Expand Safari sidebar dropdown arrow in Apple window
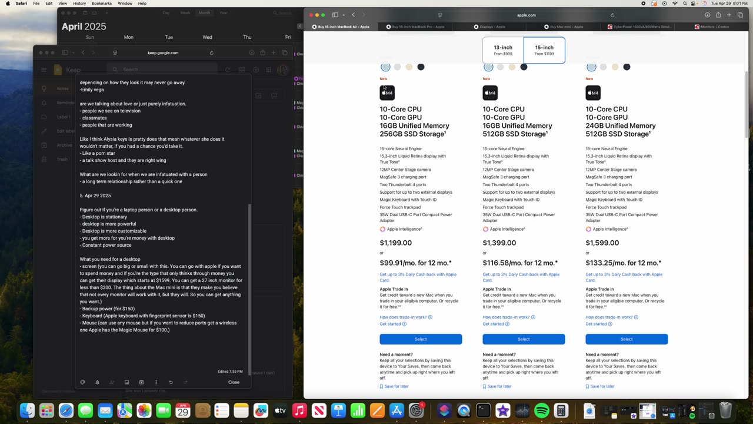Image resolution: width=753 pixels, height=424 pixels. (342, 15)
